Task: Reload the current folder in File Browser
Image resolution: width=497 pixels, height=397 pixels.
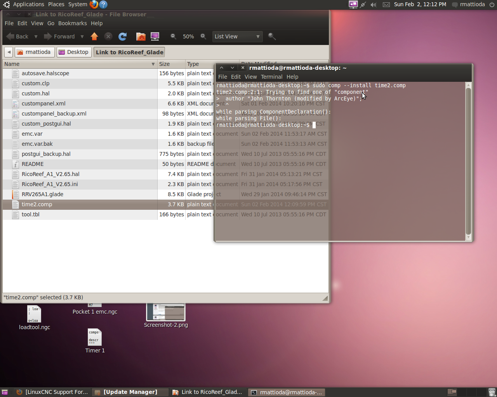Action: pyautogui.click(x=123, y=36)
